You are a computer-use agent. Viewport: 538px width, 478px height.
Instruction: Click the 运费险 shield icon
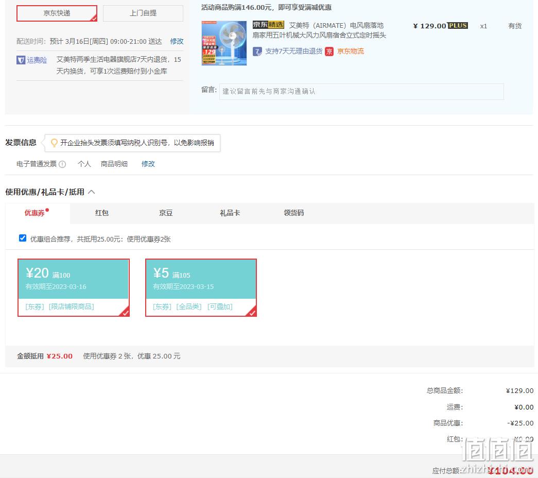(x=21, y=60)
